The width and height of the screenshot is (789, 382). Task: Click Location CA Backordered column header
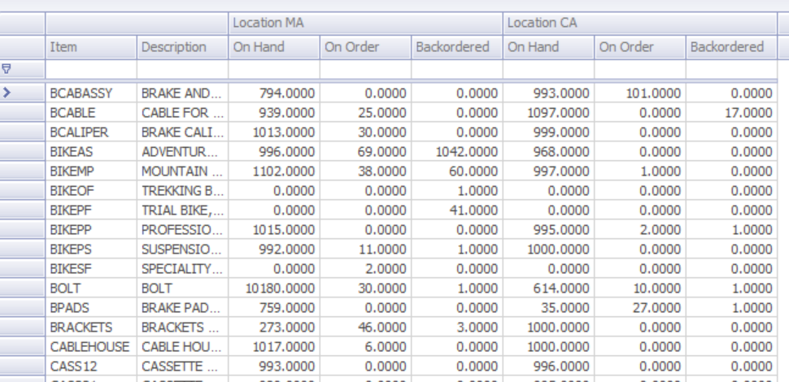(x=731, y=47)
